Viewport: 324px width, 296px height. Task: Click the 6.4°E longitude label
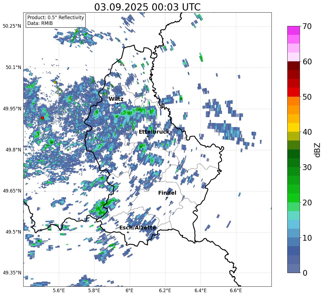click(x=200, y=291)
